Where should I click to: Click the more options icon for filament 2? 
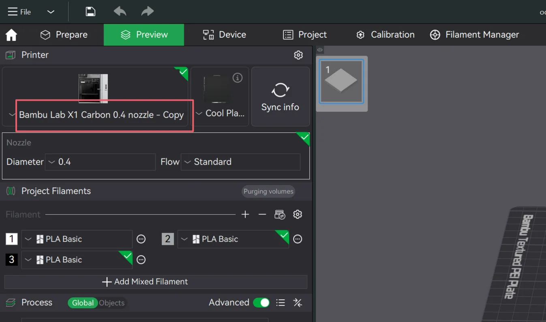pos(298,239)
